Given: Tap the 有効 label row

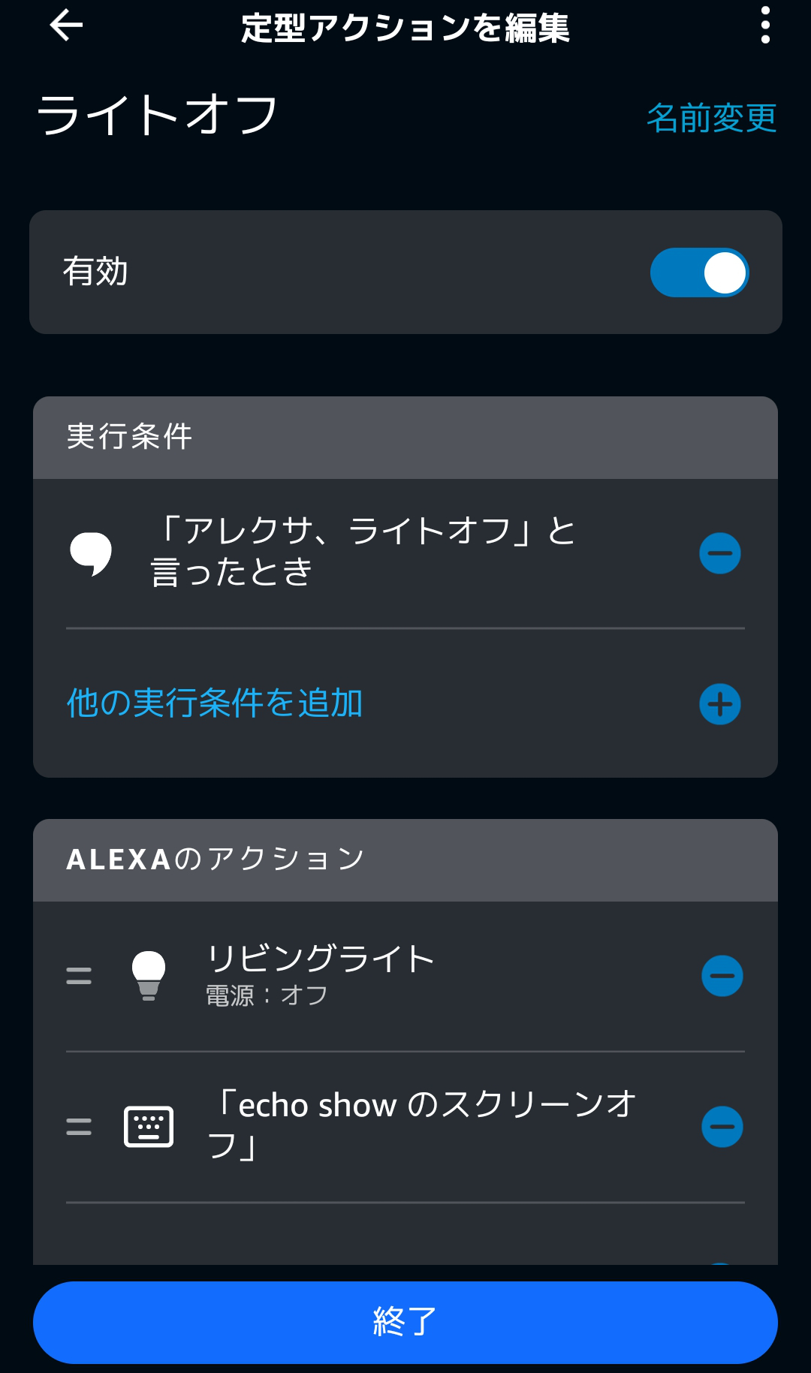Looking at the screenshot, I should pos(96,272).
